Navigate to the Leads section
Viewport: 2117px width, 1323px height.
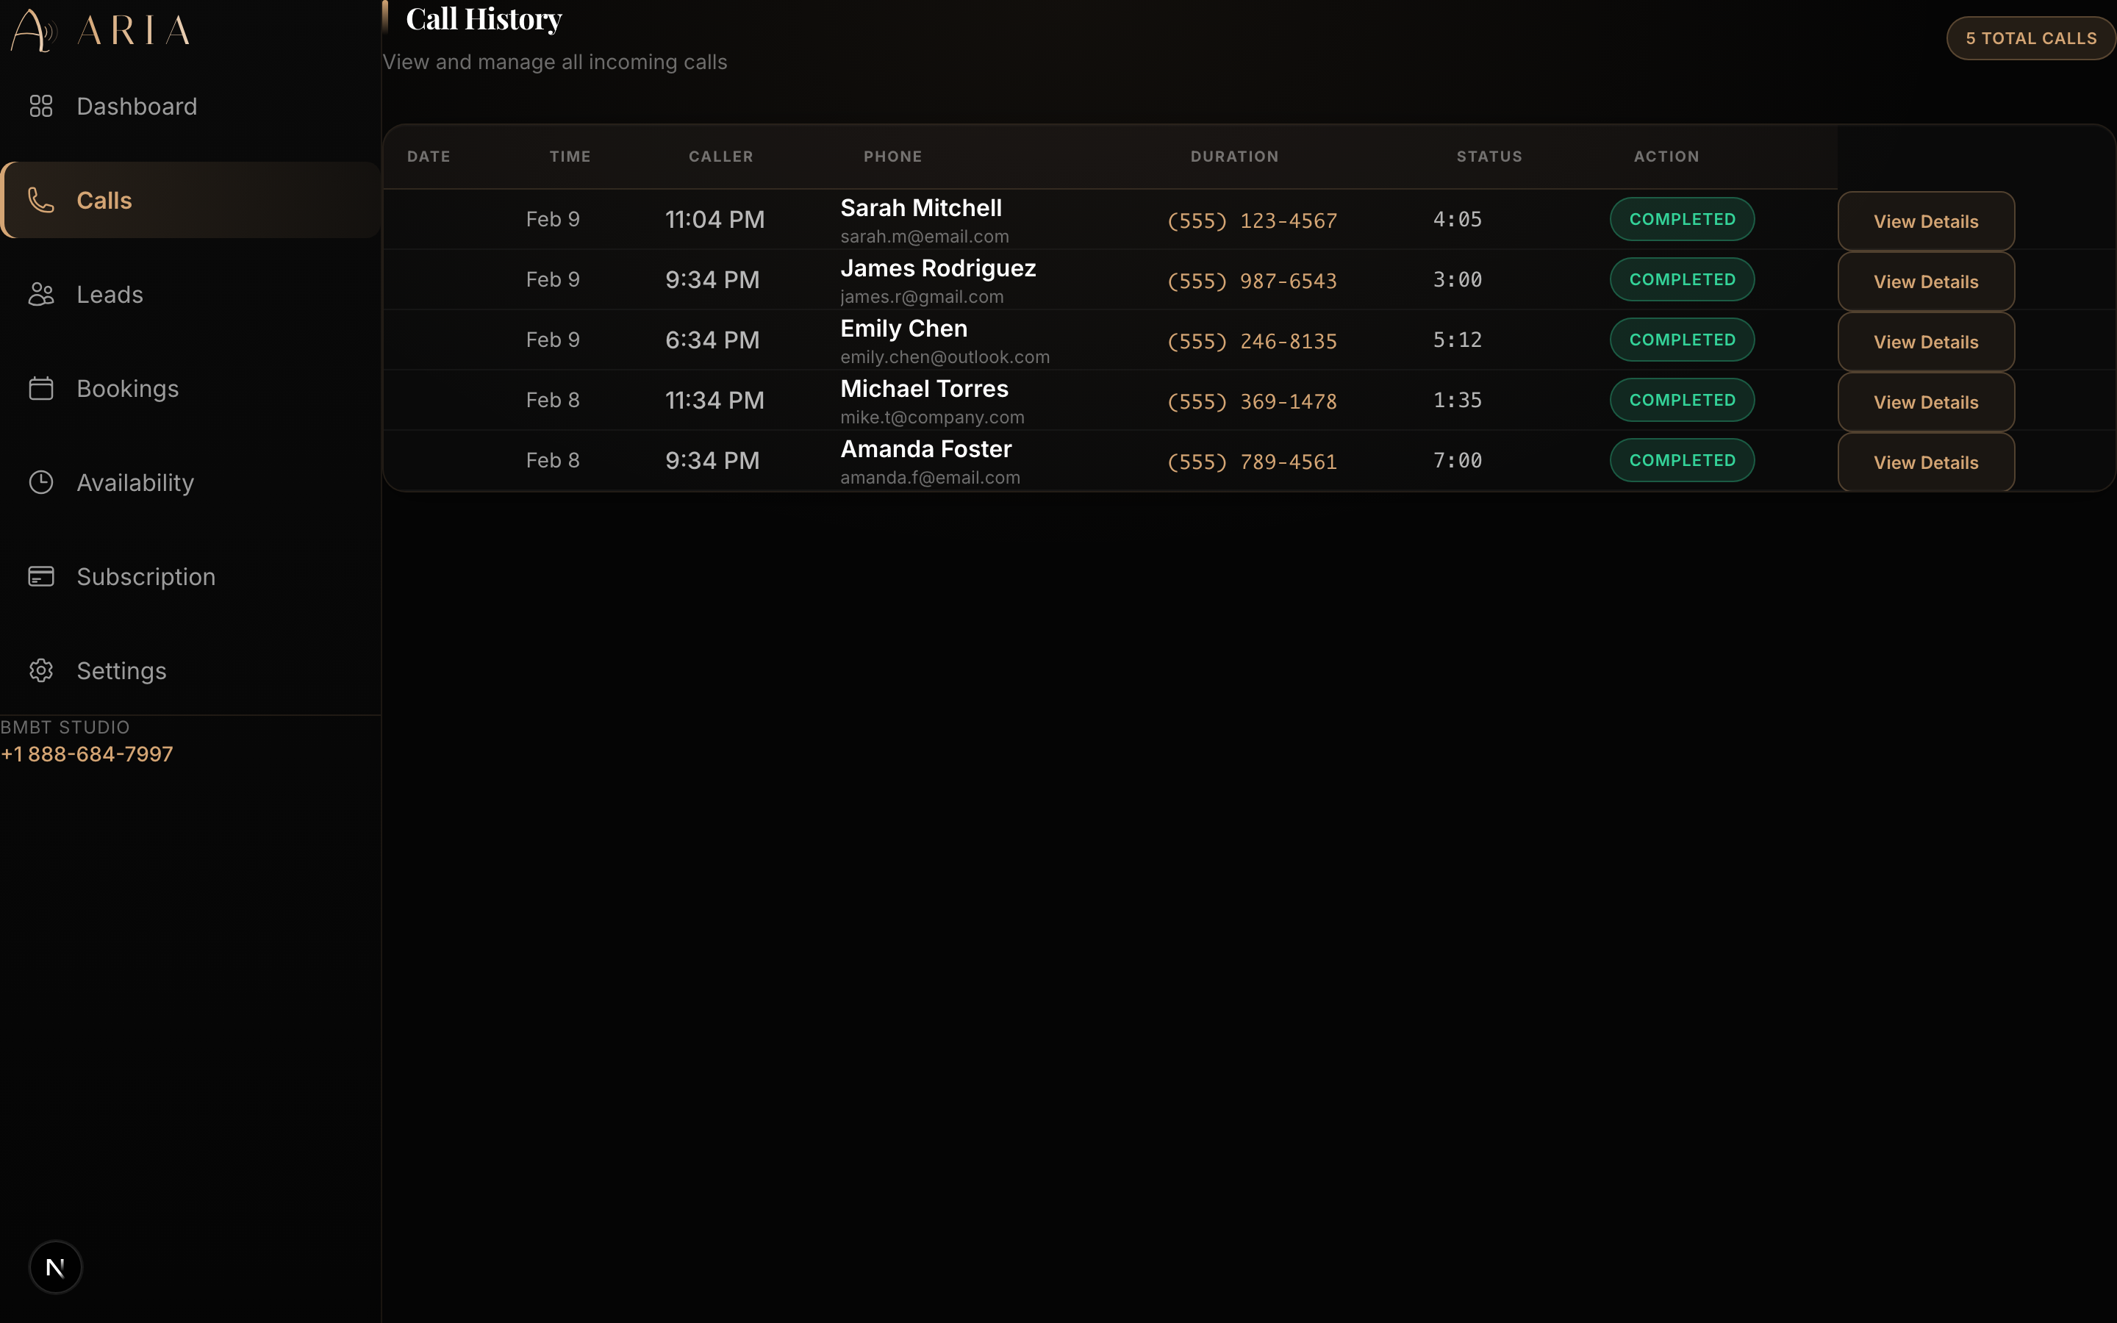tap(110, 294)
